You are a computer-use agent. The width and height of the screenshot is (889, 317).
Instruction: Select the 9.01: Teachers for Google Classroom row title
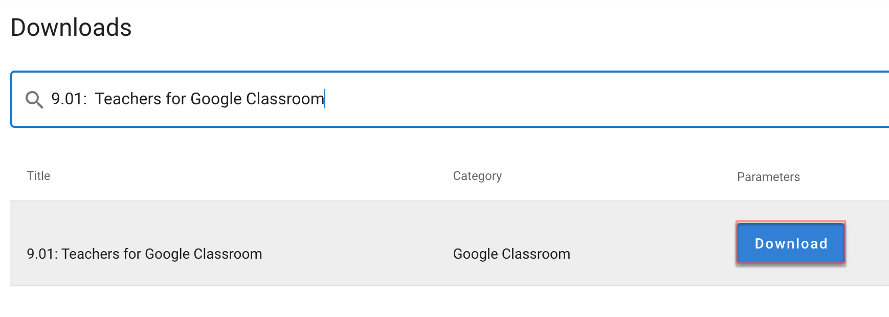144,254
